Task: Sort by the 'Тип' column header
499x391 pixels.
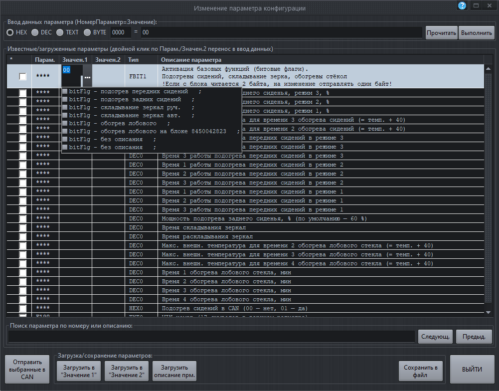Action: [134, 60]
